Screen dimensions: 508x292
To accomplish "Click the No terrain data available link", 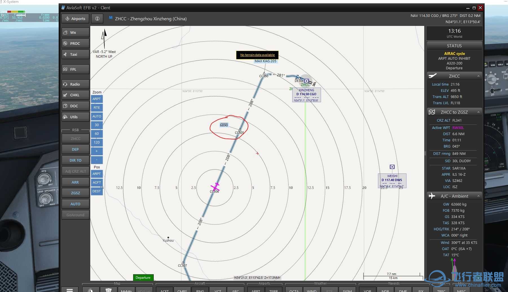I will point(257,55).
